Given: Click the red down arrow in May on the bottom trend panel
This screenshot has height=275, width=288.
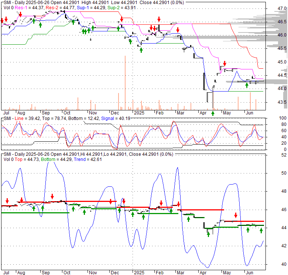Looking at the screenshot, I should click(236, 215).
